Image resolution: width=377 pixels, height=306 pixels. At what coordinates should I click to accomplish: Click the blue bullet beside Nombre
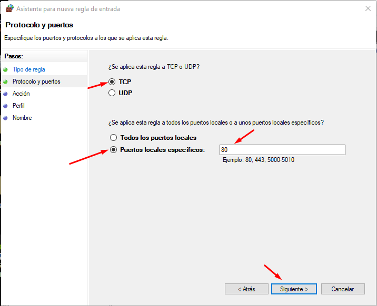(x=5, y=118)
